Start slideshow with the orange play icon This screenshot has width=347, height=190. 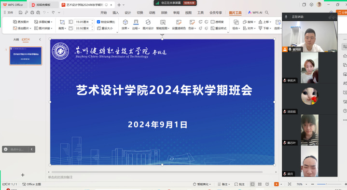point(277,184)
